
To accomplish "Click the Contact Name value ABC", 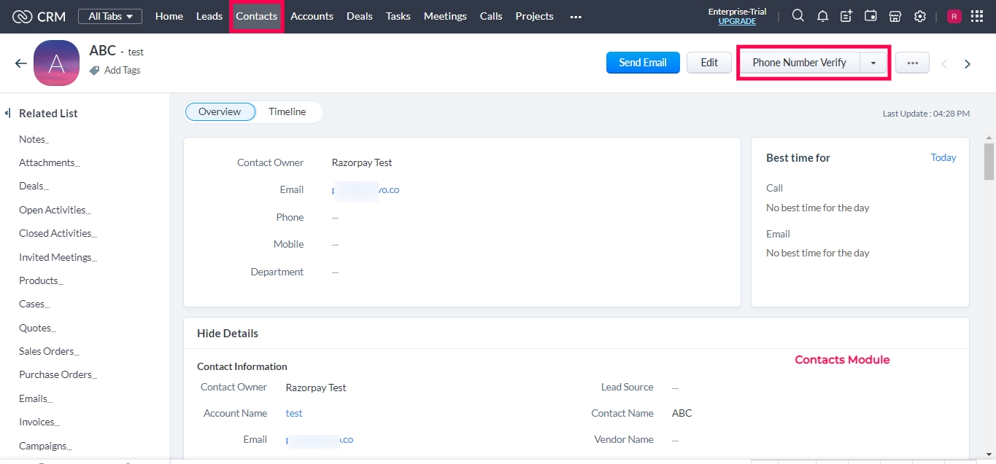I will 682,413.
